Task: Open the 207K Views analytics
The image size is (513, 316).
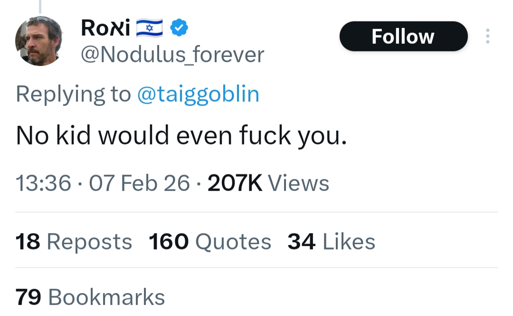Action: click(x=268, y=183)
